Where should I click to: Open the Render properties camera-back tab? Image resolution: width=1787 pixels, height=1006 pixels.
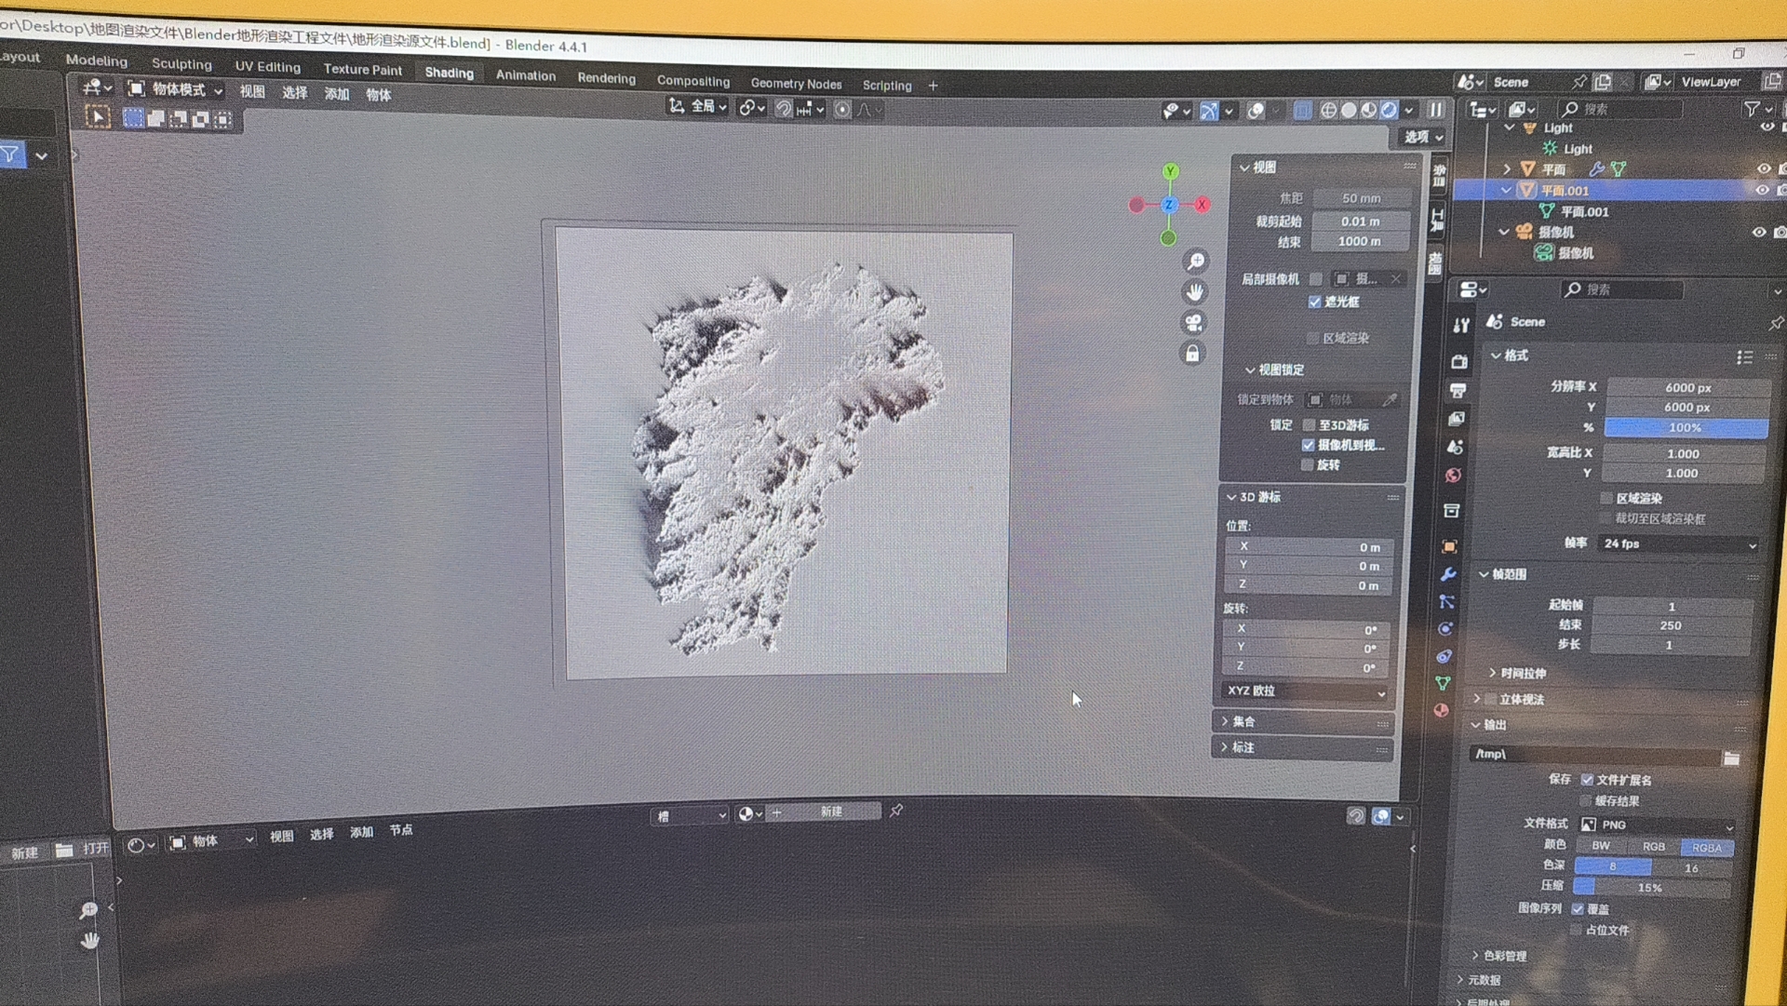1458,361
